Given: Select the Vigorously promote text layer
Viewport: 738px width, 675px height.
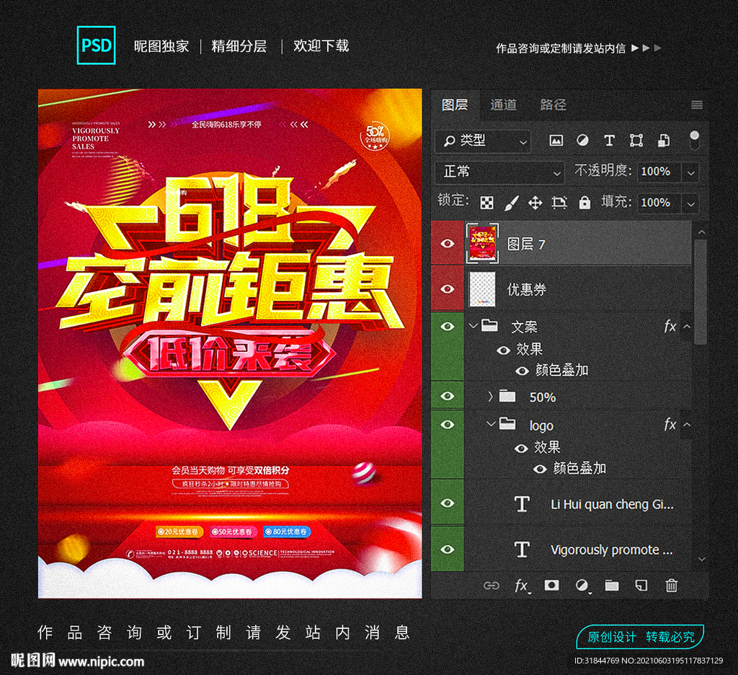Looking at the screenshot, I should pos(611,550).
